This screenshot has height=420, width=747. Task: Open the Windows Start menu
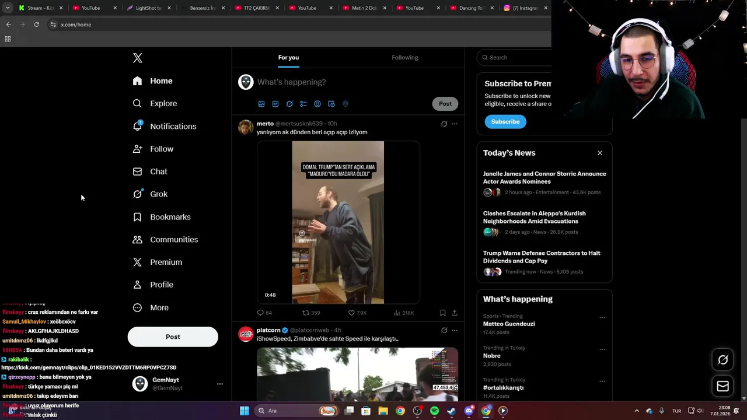pos(245,411)
